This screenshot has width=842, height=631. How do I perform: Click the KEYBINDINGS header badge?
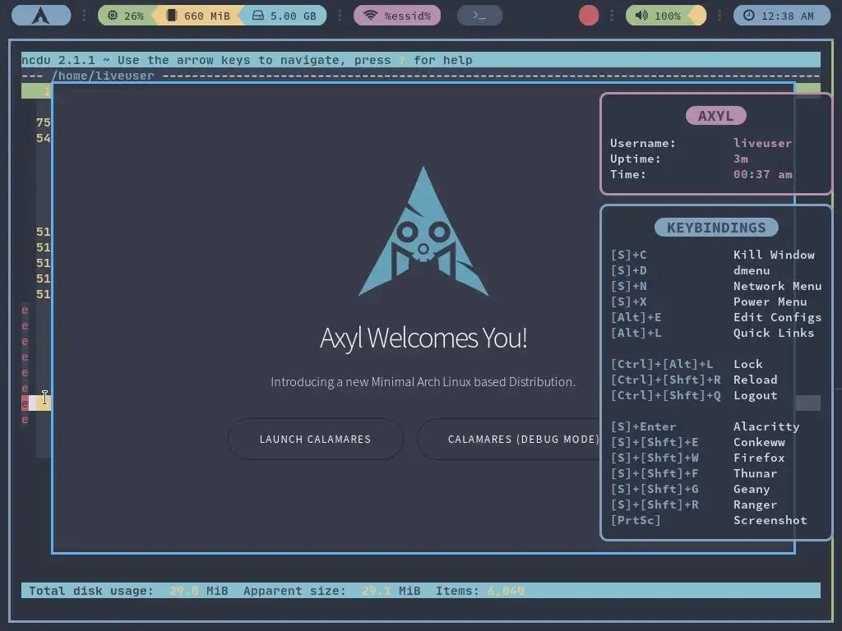(716, 228)
